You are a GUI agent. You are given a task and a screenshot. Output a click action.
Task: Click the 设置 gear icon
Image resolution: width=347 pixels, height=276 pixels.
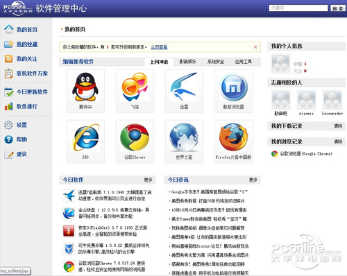(9, 125)
